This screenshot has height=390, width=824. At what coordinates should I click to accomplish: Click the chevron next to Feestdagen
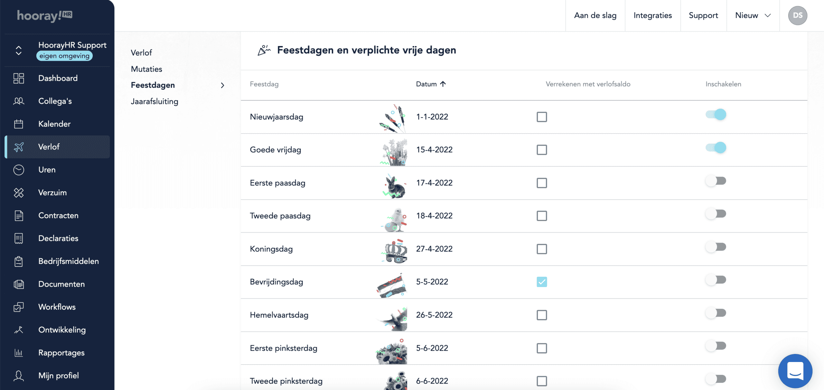point(222,85)
